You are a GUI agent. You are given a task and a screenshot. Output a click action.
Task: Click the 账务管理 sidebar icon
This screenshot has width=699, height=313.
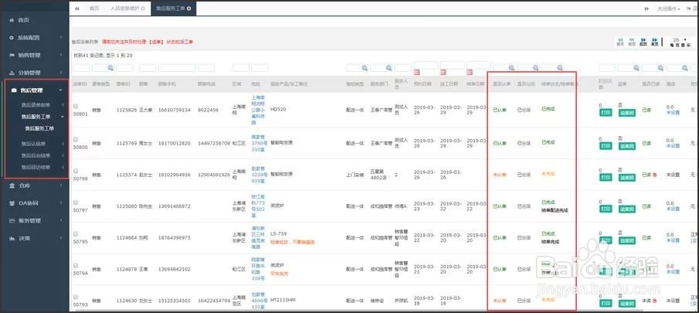12,221
